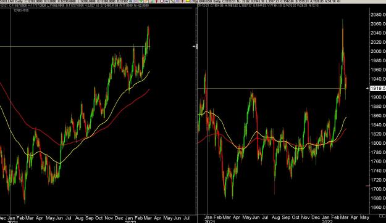Click the 2060.0 price axis label
Viewport: 386px width, 223px height.
click(378, 24)
